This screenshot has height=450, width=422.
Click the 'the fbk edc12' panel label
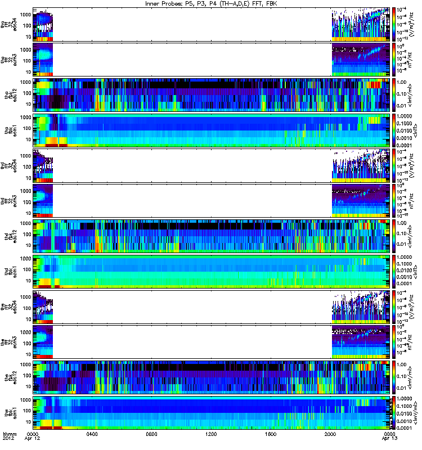[11, 377]
